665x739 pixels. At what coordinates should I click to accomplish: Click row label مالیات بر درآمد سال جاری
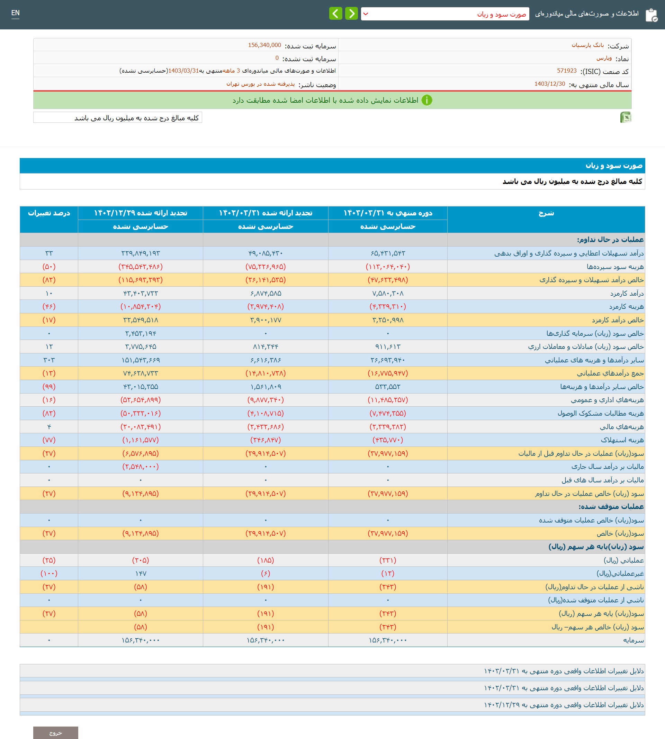click(x=608, y=467)
